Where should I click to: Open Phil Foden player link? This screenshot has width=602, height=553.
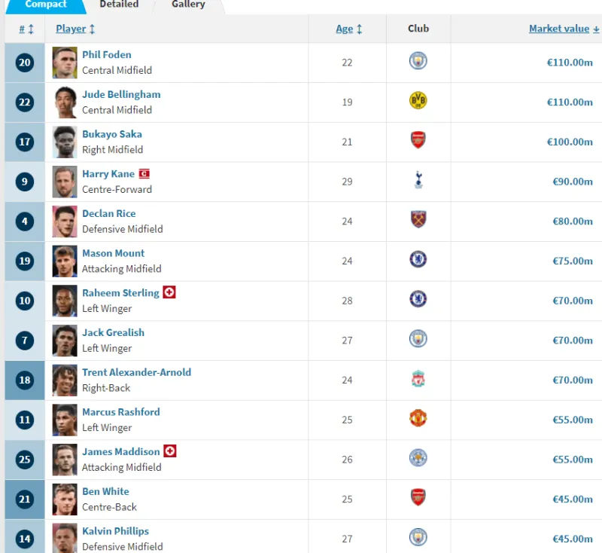pyautogui.click(x=107, y=55)
